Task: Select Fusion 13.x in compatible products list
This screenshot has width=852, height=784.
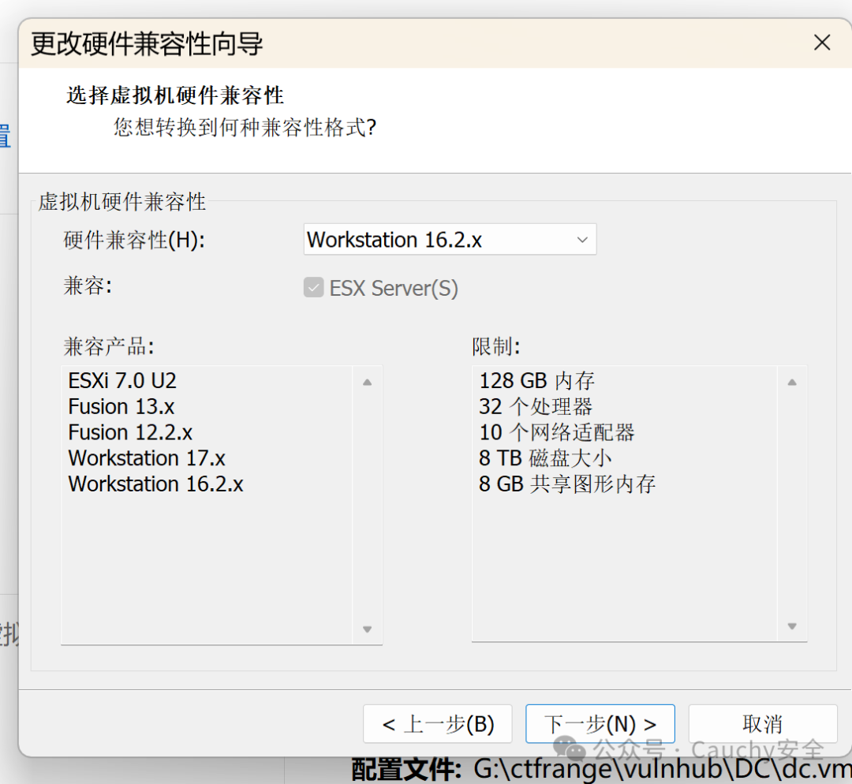Action: click(x=121, y=406)
